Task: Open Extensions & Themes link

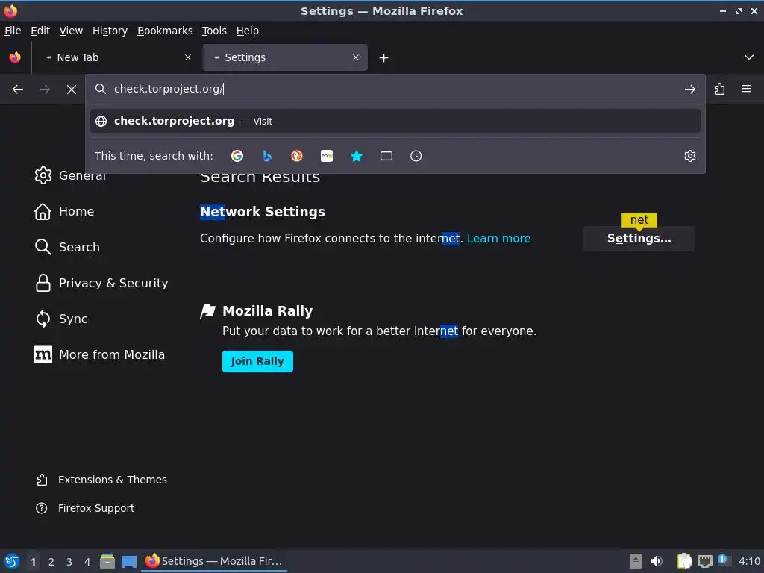Action: coord(101,480)
